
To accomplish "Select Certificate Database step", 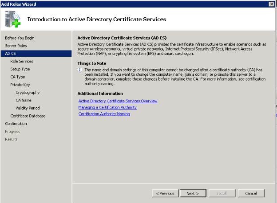I will (28, 116).
